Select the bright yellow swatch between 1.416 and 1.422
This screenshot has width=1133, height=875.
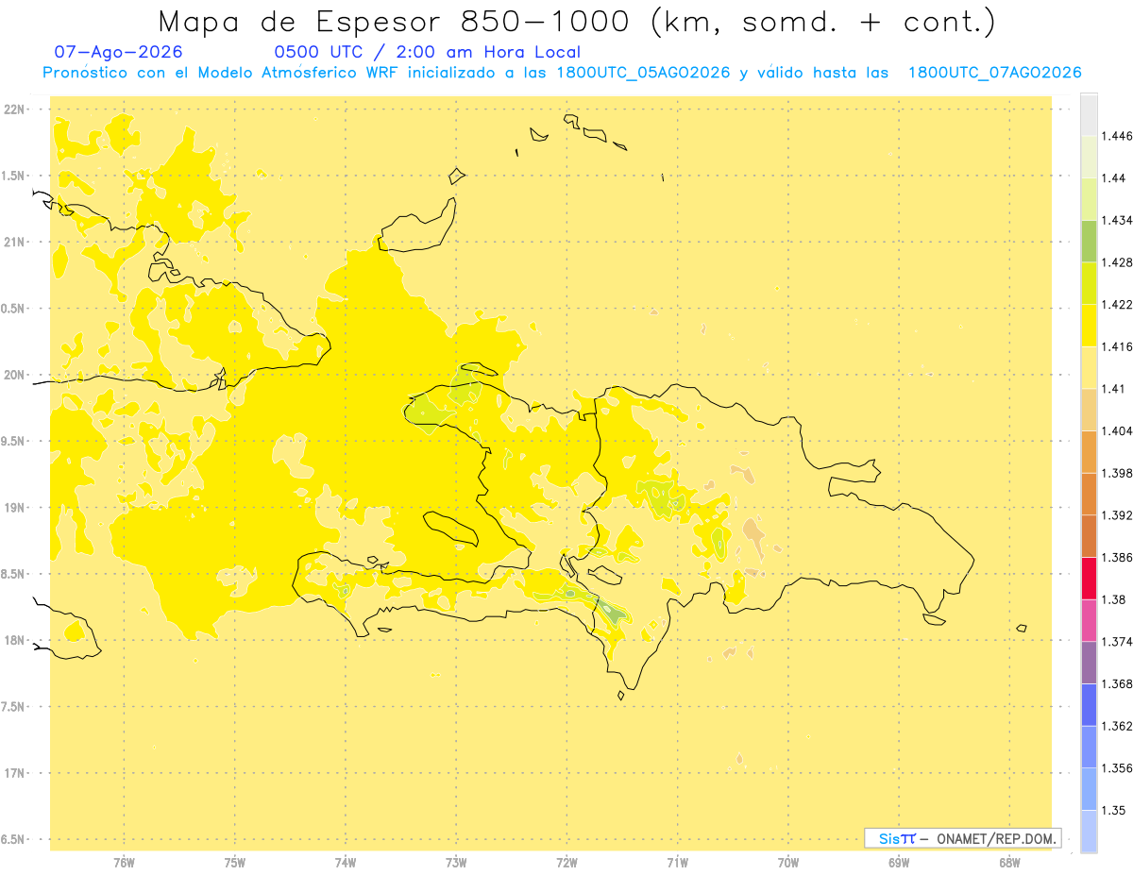pos(1089,326)
